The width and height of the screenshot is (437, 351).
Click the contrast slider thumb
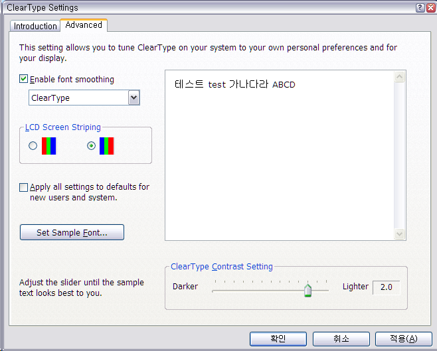point(307,291)
